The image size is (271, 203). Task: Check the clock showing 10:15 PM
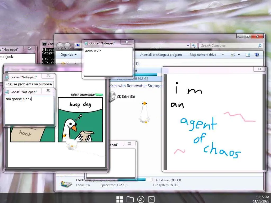tap(262, 197)
